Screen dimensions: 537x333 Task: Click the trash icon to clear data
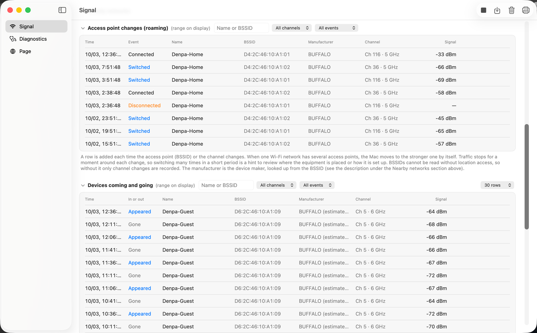(511, 10)
